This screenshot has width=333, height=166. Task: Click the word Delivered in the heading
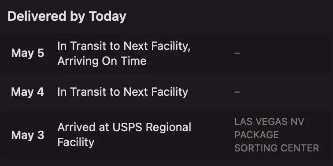pyautogui.click(x=37, y=16)
